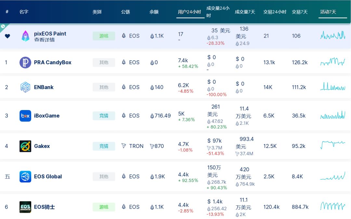Click EOS chain icon in EOS骑士 row
Viewport: 351px width, 219px height.
[123, 207]
